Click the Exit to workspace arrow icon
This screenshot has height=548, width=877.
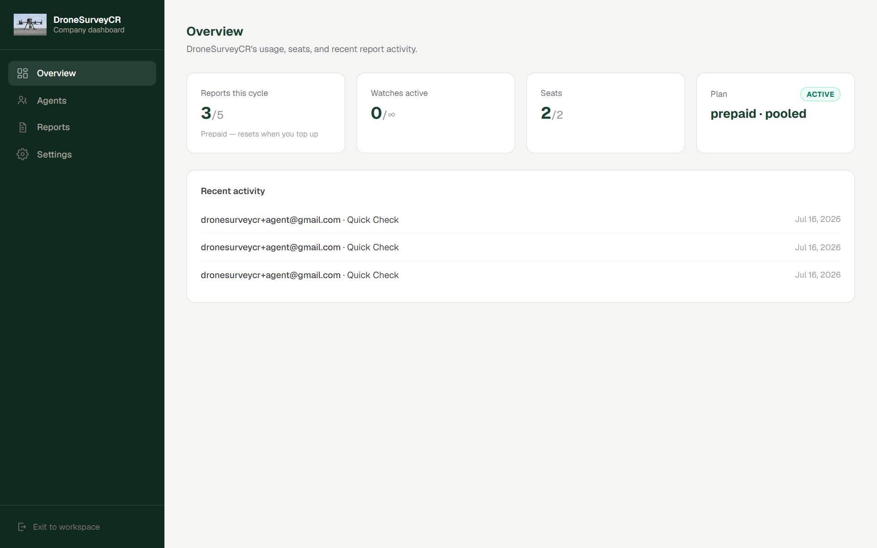22,527
